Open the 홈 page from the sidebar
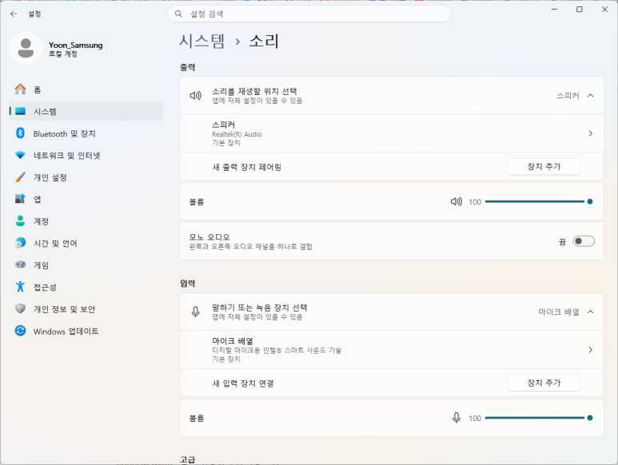Viewport: 618px width, 465px height. pyautogui.click(x=86, y=89)
